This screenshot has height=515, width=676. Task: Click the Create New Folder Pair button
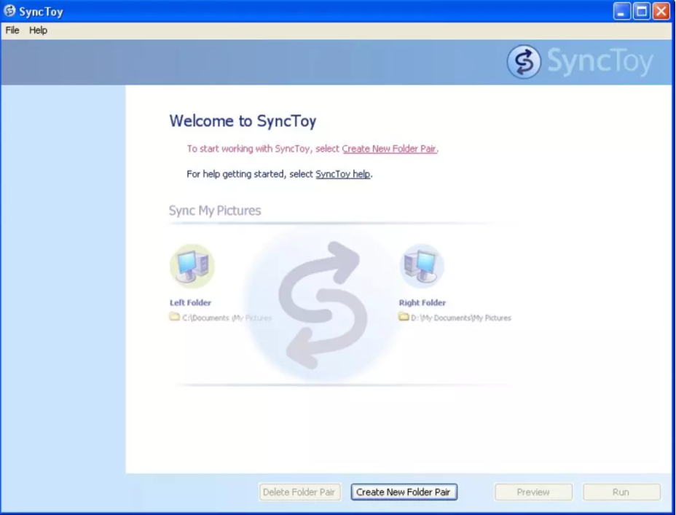(404, 492)
